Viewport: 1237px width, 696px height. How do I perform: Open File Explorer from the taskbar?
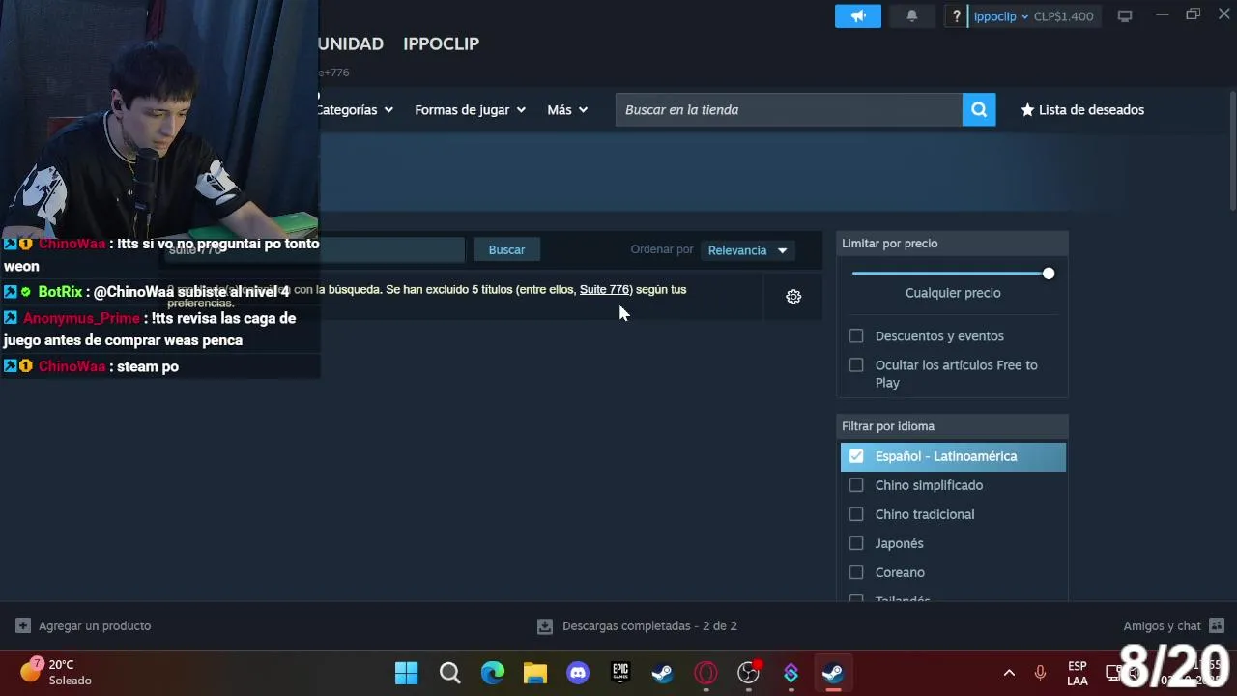[535, 673]
